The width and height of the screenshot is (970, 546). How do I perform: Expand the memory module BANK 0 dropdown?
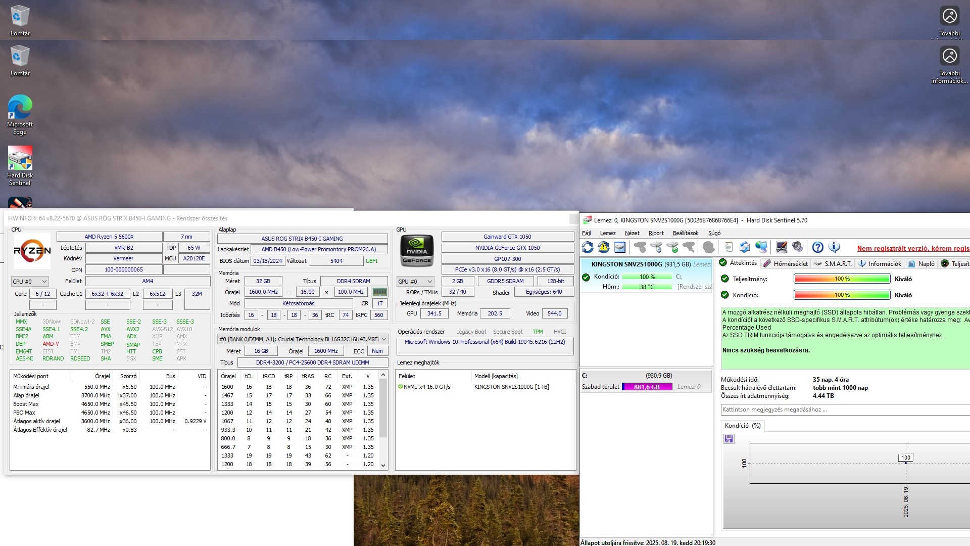383,339
